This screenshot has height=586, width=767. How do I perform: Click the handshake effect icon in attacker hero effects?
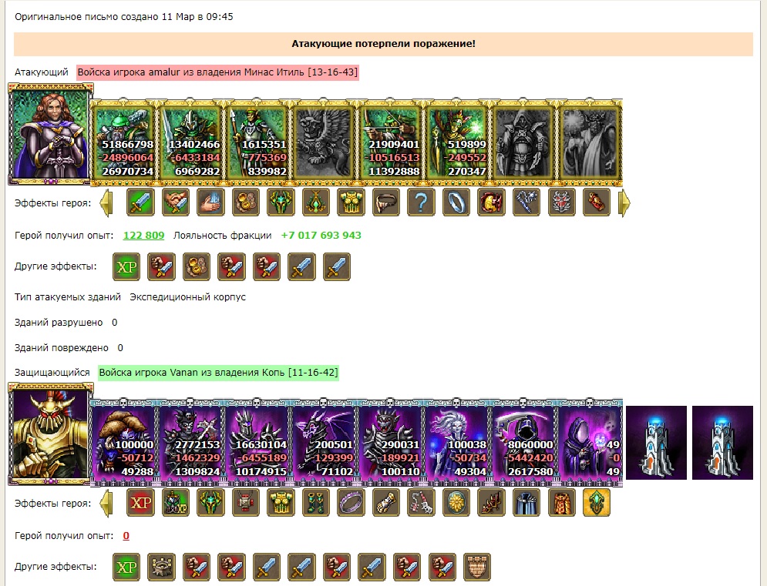(176, 203)
